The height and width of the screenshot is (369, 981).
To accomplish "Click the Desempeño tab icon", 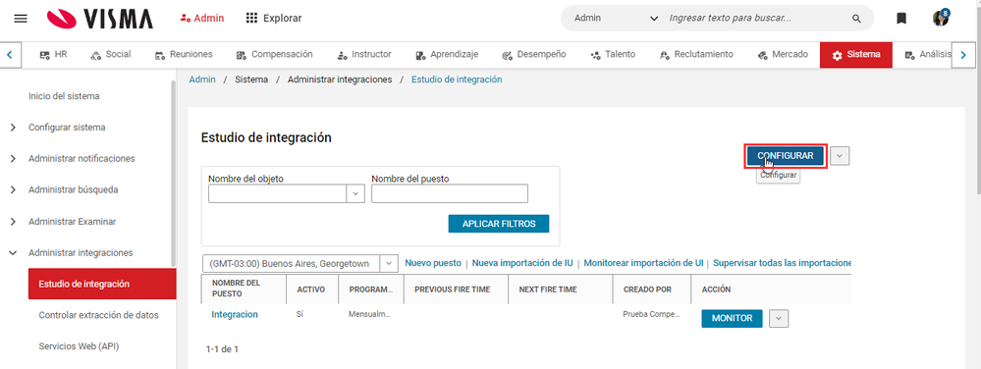I will (508, 55).
